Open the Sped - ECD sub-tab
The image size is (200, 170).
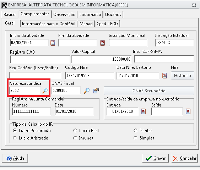pos(107,24)
